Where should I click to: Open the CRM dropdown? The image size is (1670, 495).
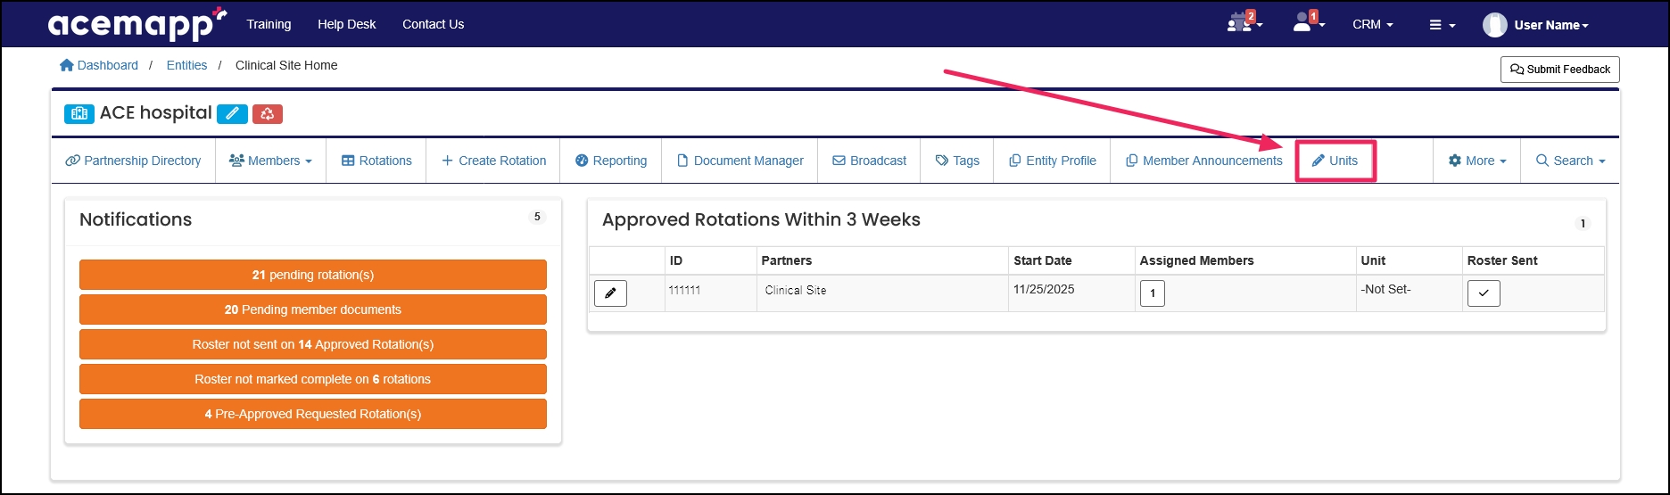point(1372,24)
